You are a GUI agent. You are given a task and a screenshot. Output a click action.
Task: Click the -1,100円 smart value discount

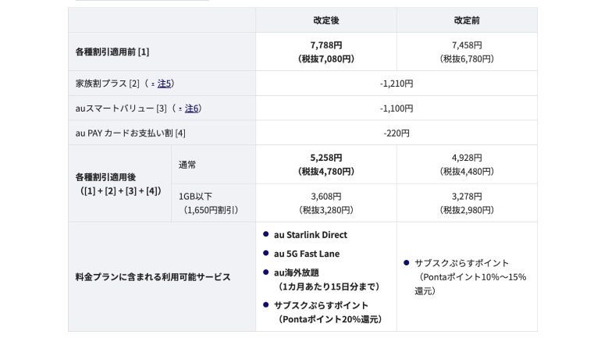coord(397,109)
